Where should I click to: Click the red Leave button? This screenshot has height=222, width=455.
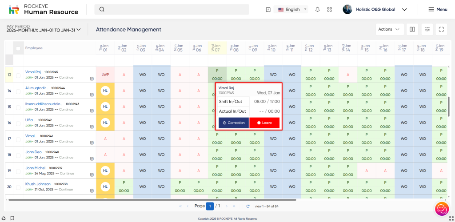click(x=264, y=123)
